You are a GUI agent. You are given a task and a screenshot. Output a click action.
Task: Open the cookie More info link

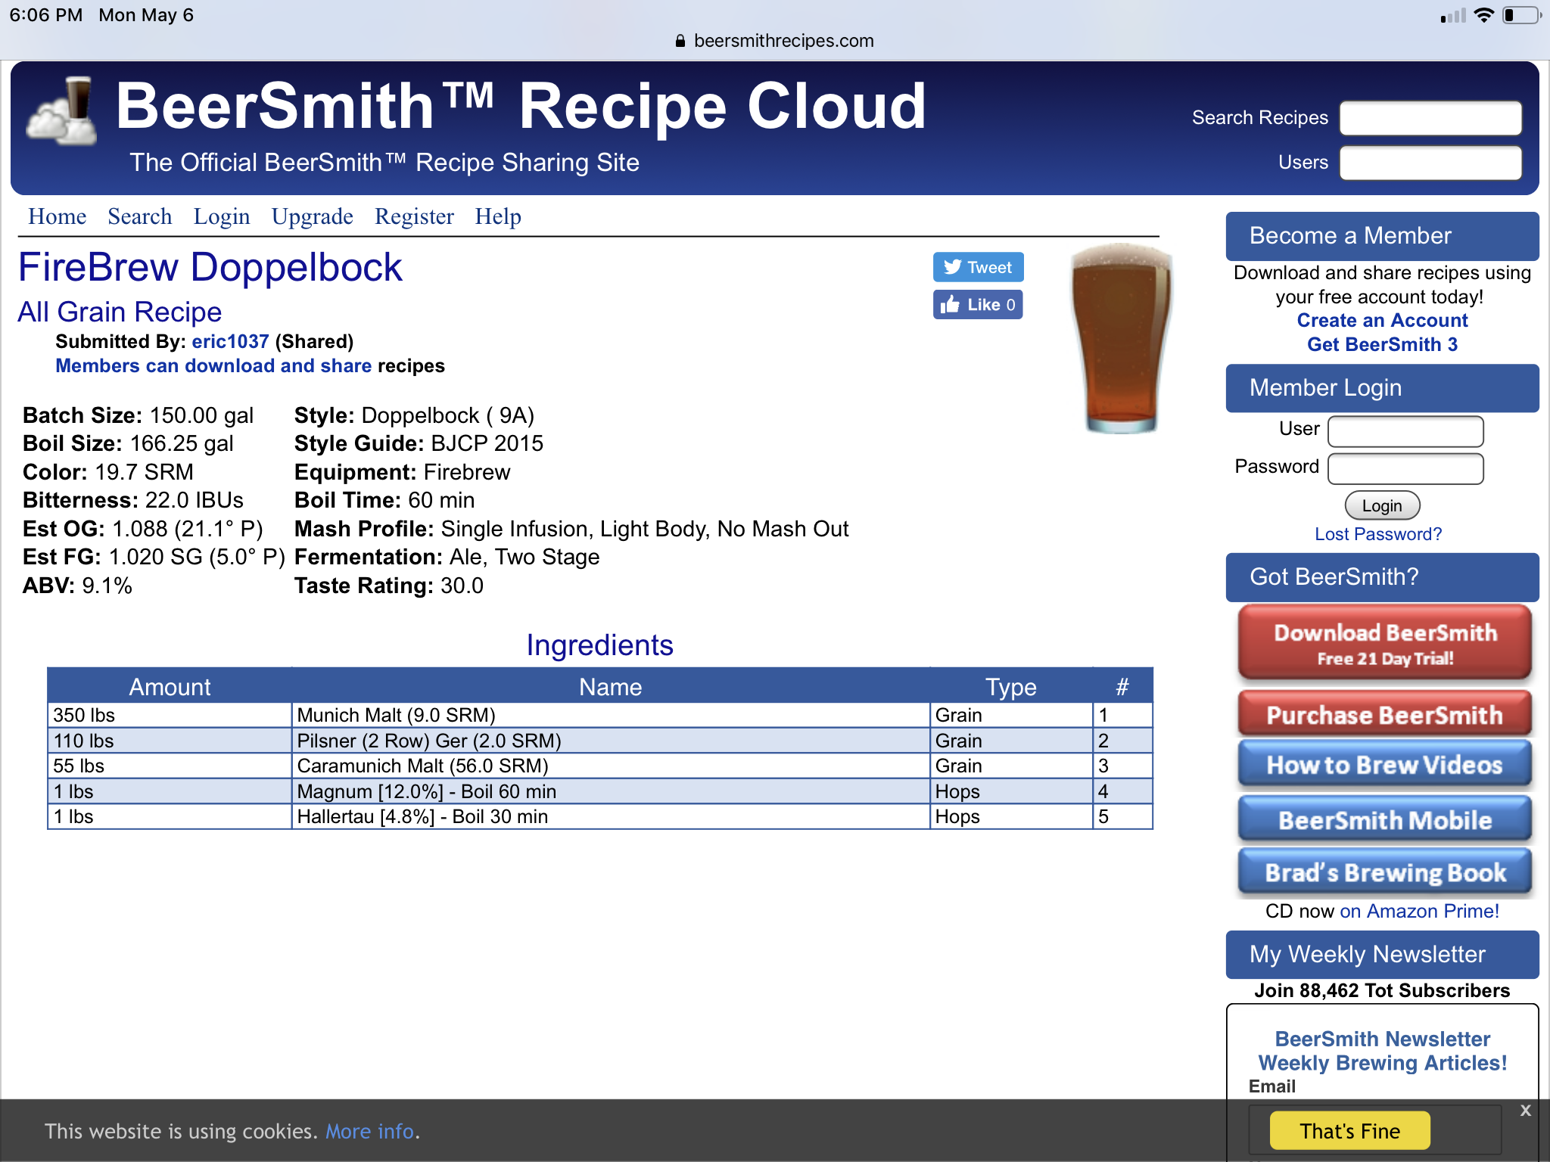coord(369,1131)
